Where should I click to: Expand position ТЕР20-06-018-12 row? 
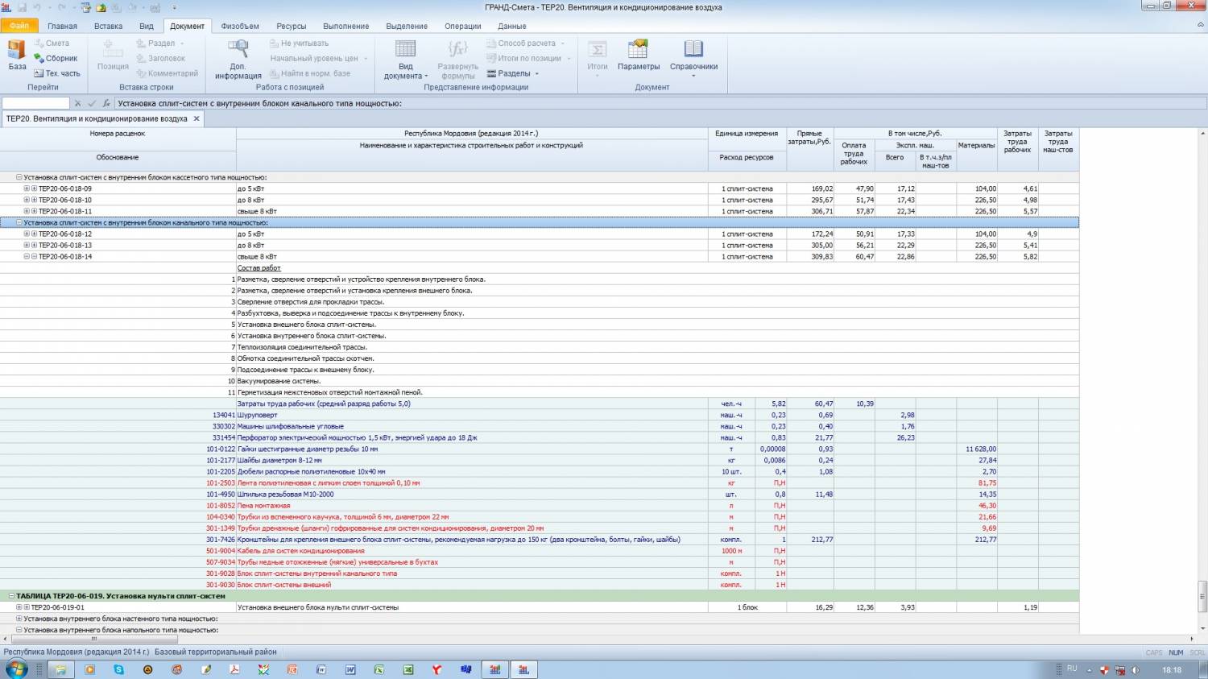click(x=27, y=234)
